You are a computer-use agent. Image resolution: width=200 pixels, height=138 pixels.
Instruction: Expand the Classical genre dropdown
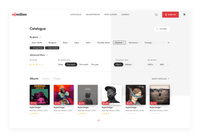click(120, 43)
